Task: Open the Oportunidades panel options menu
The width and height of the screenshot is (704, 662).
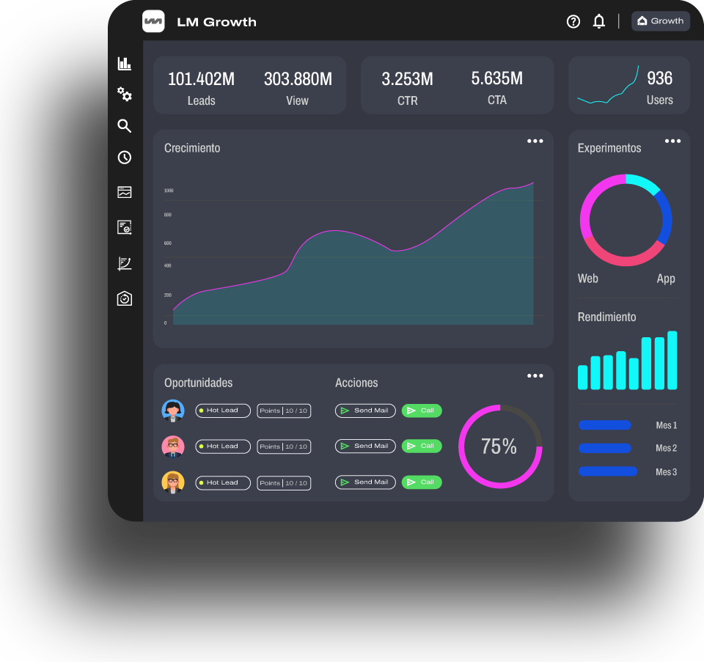Action: (x=535, y=375)
